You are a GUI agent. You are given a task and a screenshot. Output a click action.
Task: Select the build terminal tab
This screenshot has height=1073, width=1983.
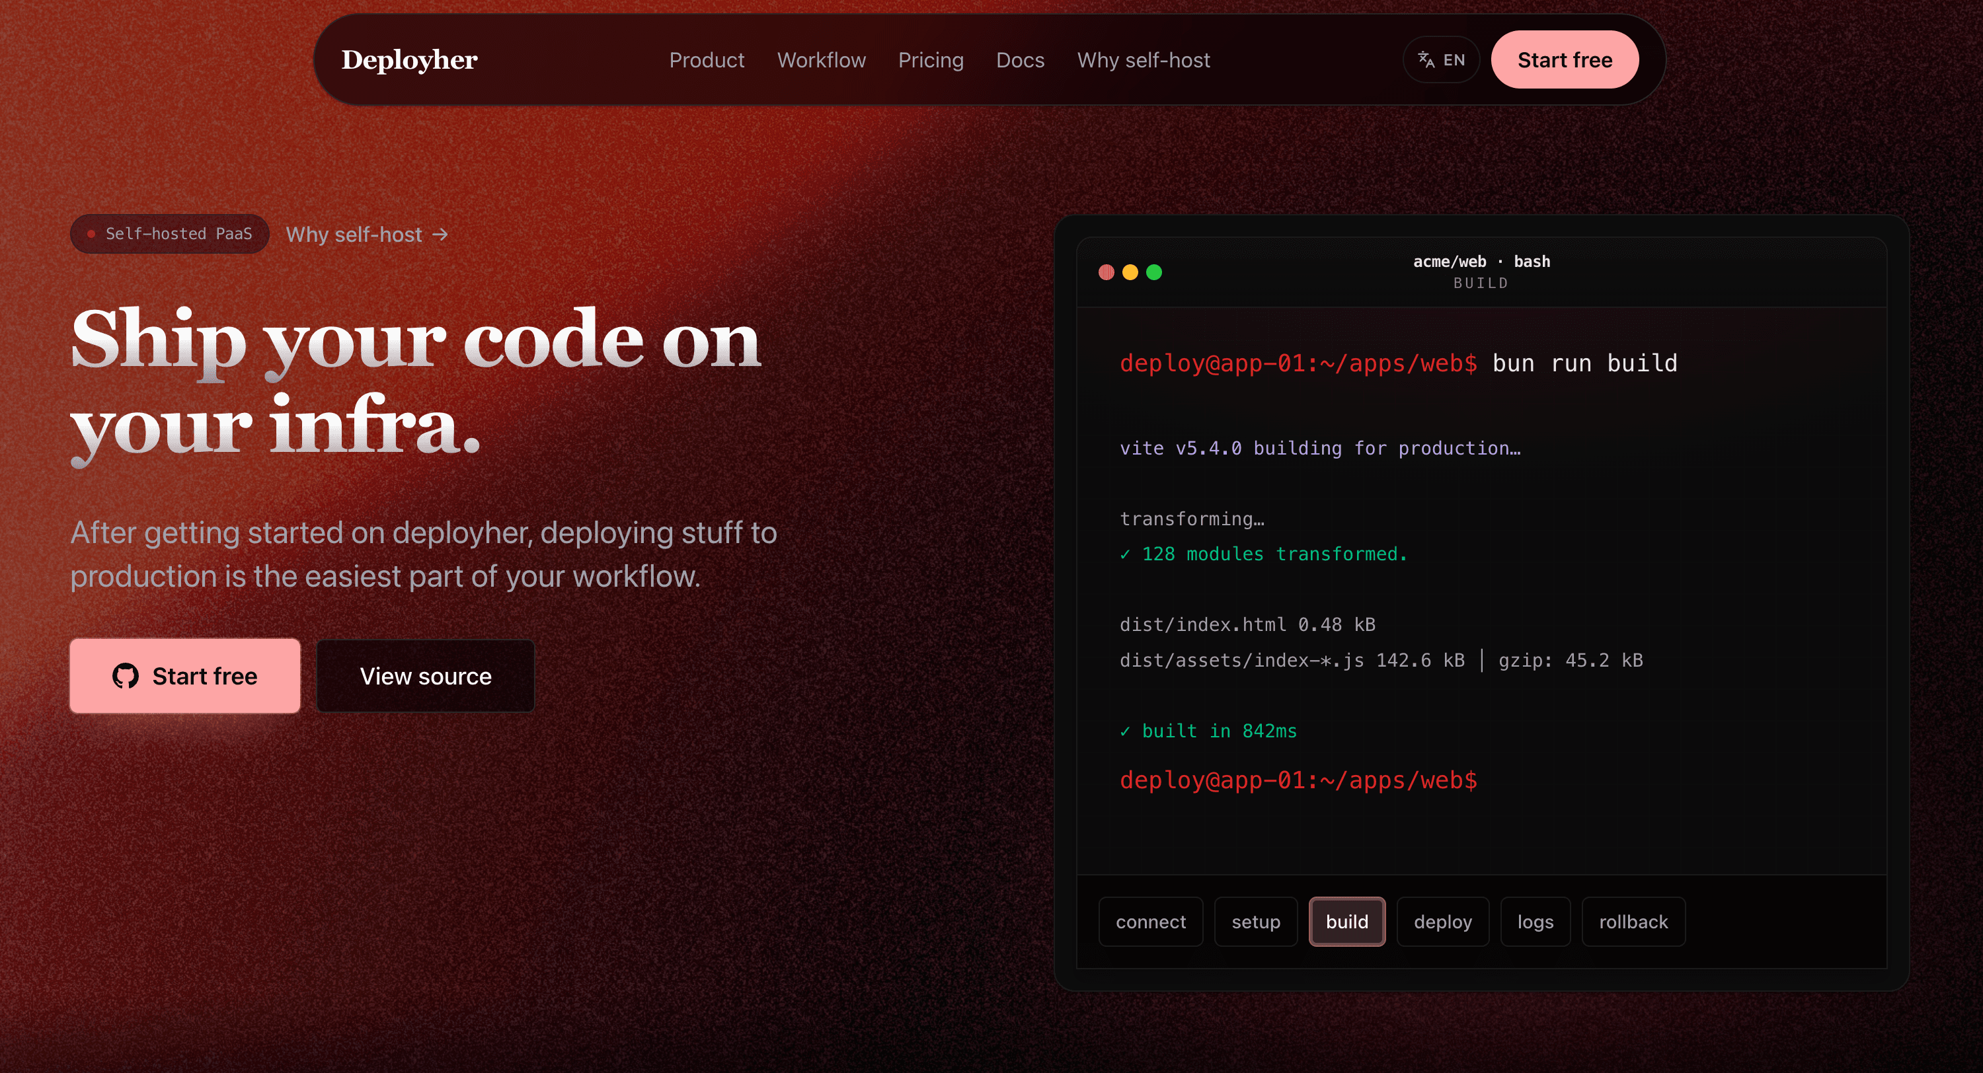point(1346,921)
